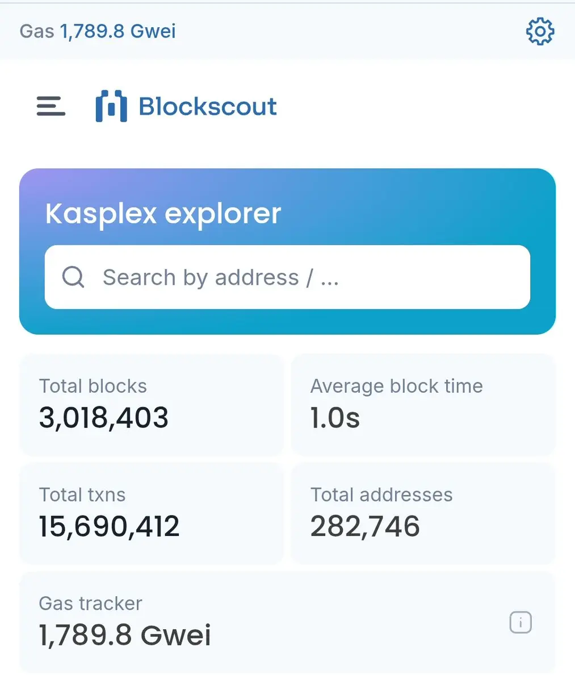The width and height of the screenshot is (575, 682).
Task: Click the Blockscout logo icon
Action: (x=111, y=106)
